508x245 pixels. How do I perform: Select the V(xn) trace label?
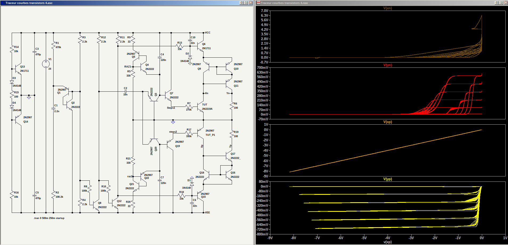tap(388, 8)
